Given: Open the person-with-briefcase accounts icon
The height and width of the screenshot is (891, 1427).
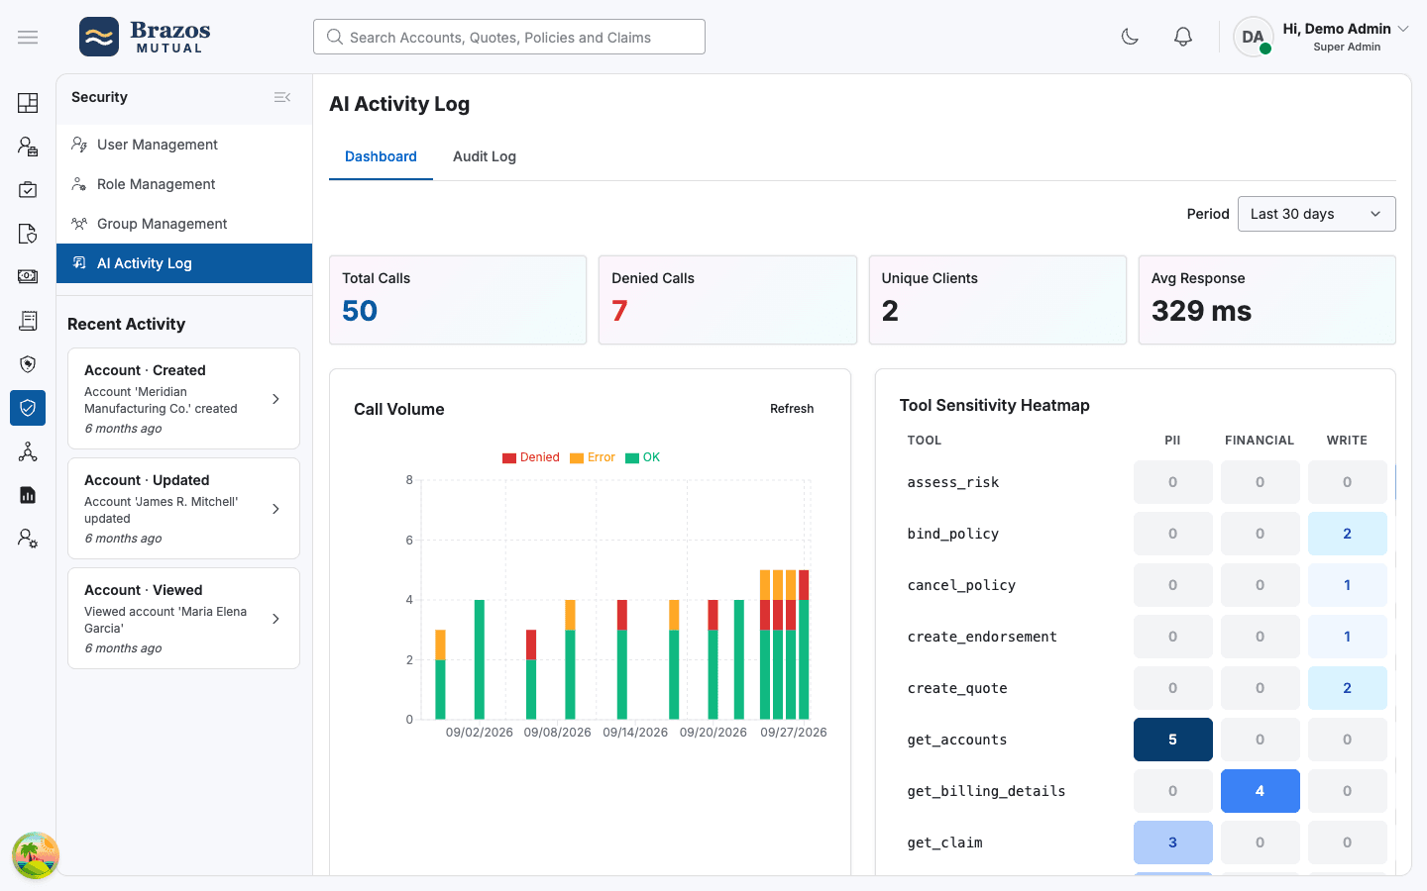Looking at the screenshot, I should (28, 147).
